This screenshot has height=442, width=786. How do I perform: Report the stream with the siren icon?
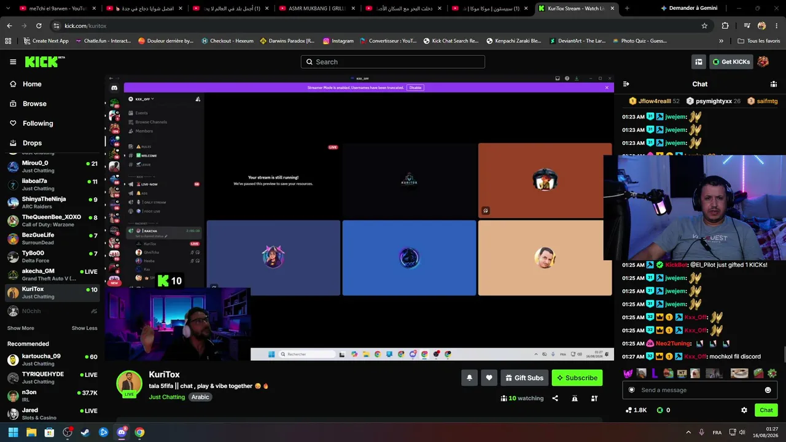coord(575,398)
